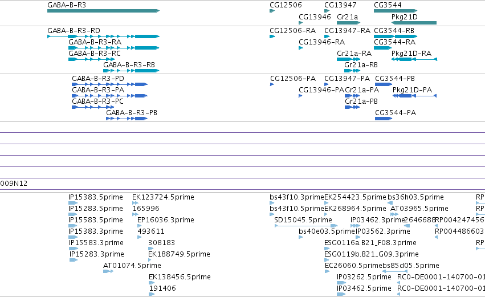Image resolution: width=485 pixels, height=297 pixels.
Task: Open the GABA-B-R3-RD transcript
Action: [103, 36]
